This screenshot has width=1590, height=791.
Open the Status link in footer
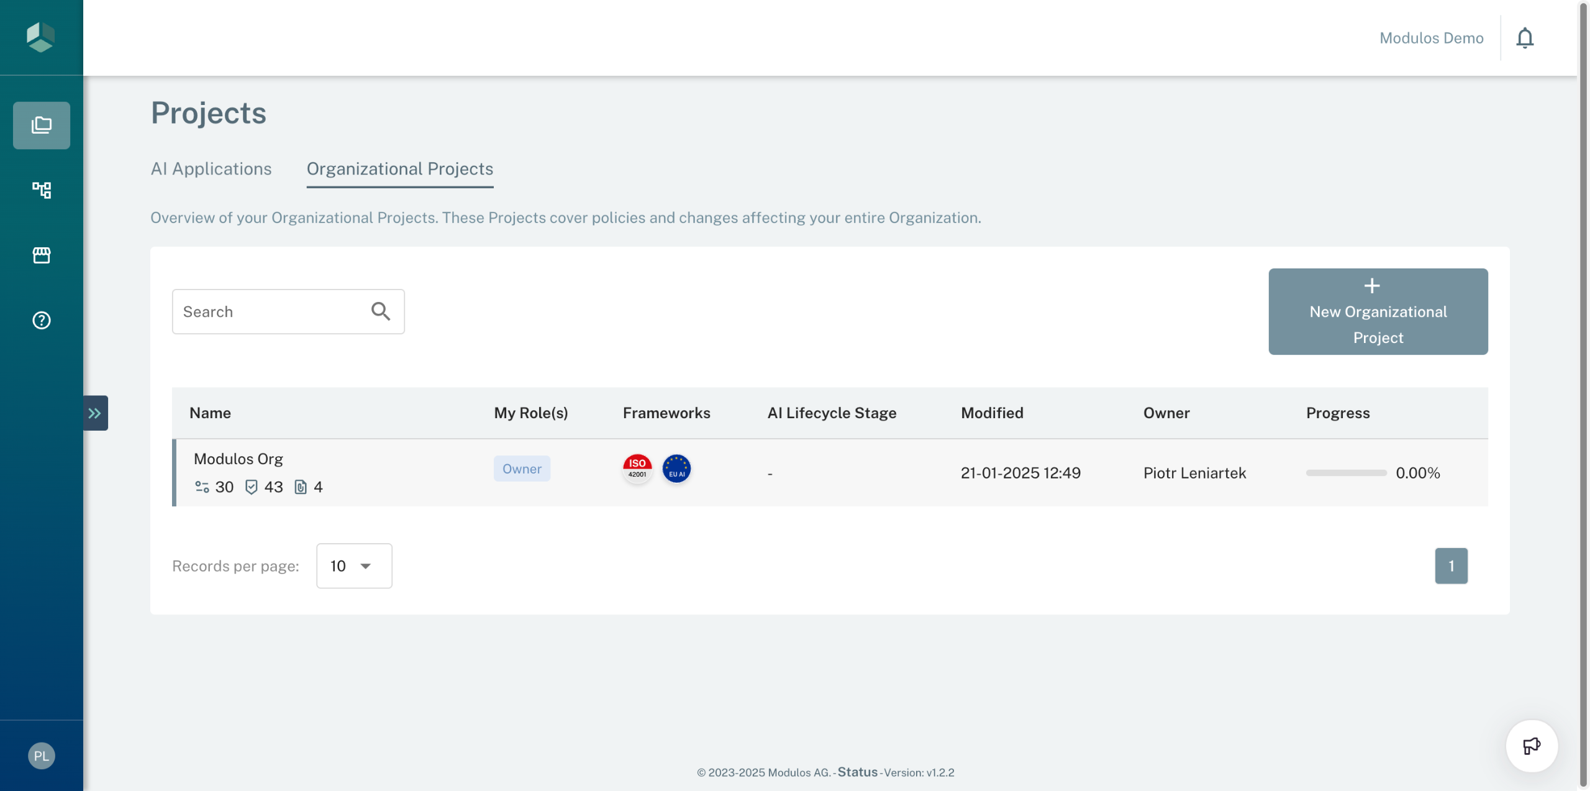[x=857, y=772]
